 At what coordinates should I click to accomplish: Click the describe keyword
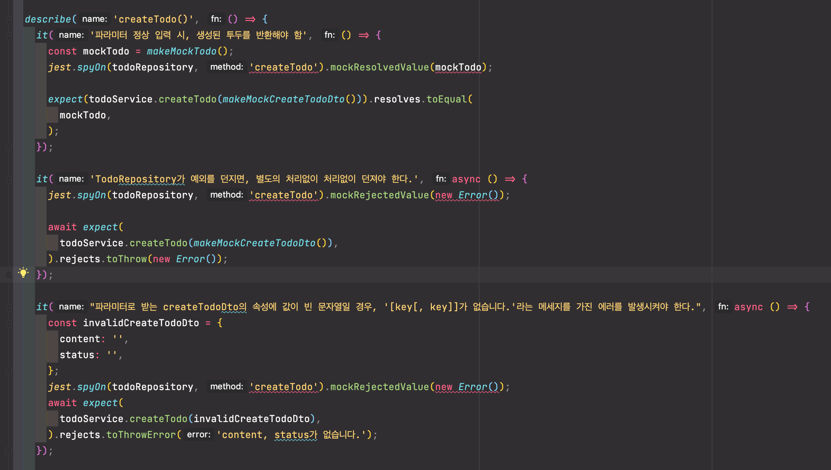(x=48, y=19)
